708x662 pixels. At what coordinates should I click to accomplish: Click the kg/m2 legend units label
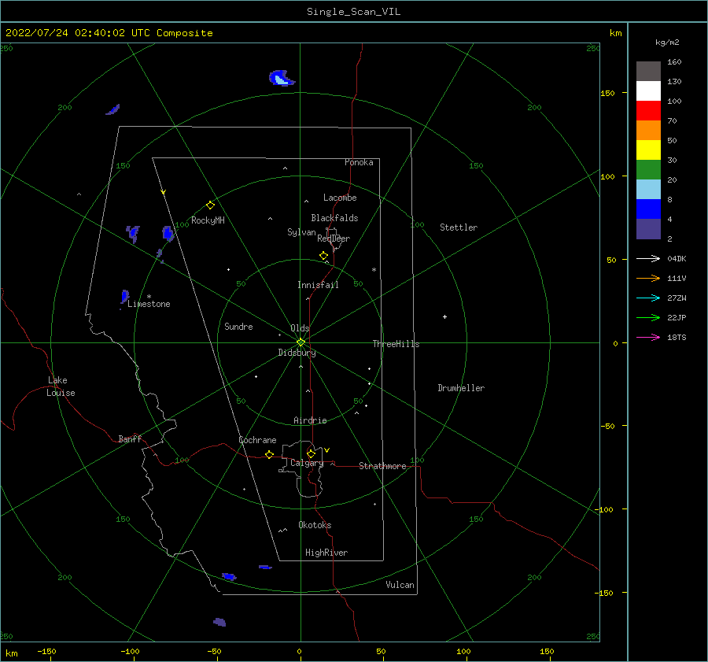[667, 43]
